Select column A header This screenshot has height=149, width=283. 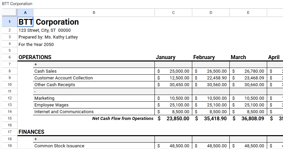[x=26, y=13]
